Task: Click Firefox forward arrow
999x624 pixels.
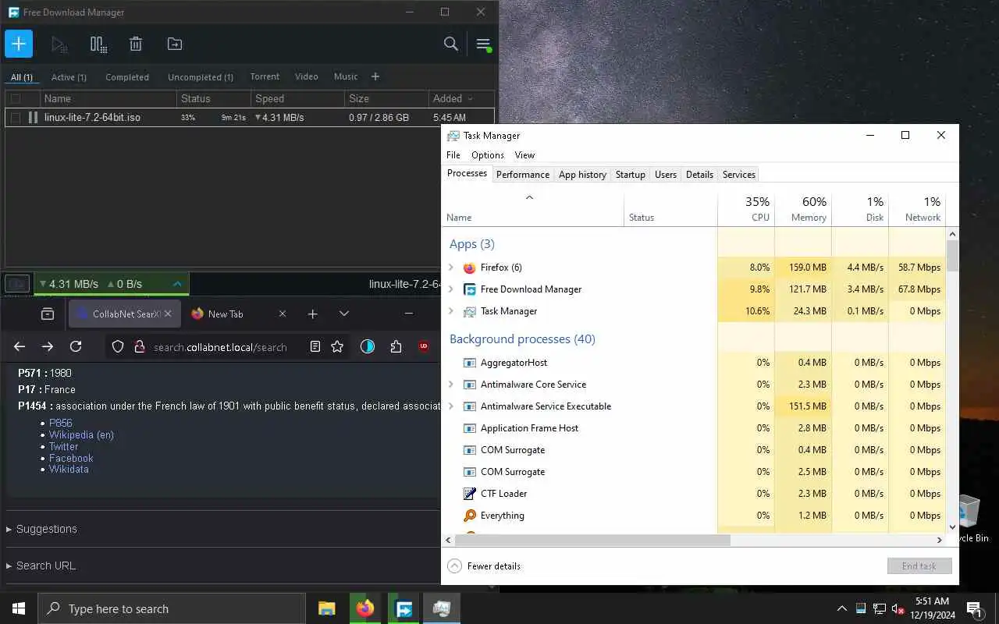Action: [x=48, y=346]
